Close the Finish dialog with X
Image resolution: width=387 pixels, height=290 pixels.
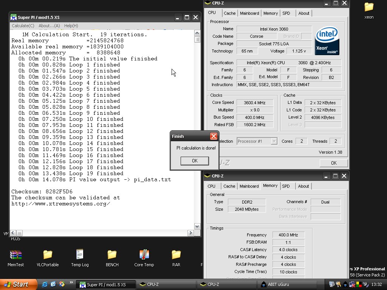[214, 136]
